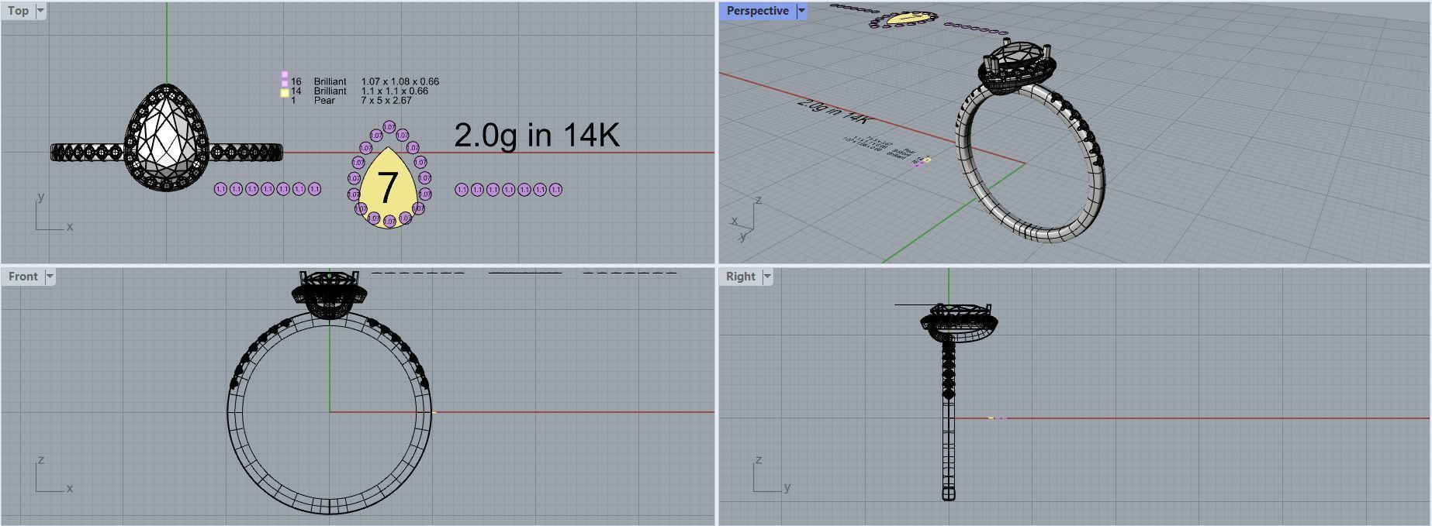
Task: Select the ring side profile in Right view
Action: click(x=949, y=403)
